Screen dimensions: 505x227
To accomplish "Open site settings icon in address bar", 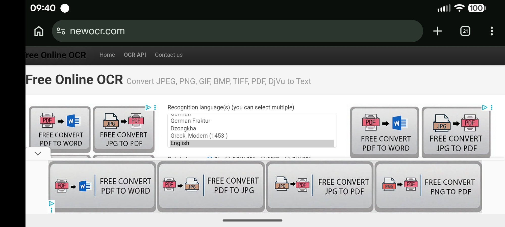I will click(61, 31).
